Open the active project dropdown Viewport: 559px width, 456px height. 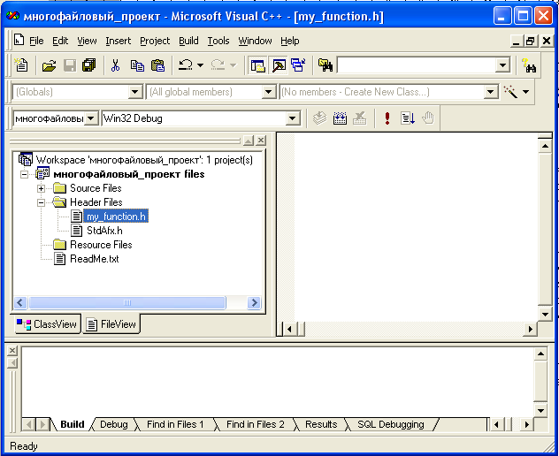(x=91, y=118)
